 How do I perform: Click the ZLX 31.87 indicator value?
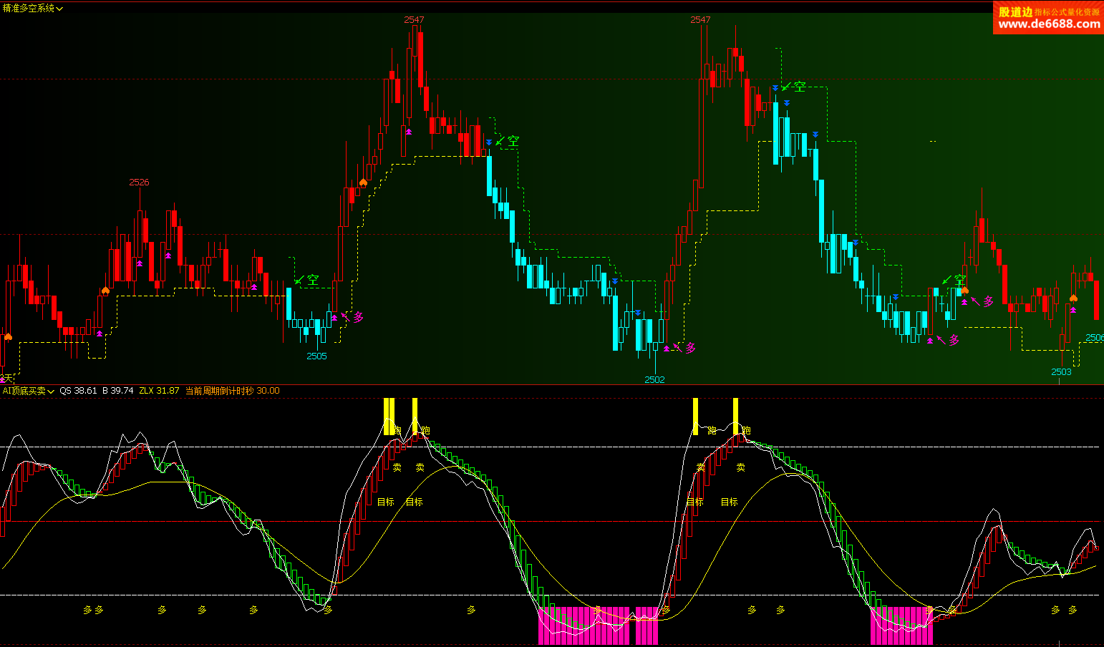pos(159,391)
